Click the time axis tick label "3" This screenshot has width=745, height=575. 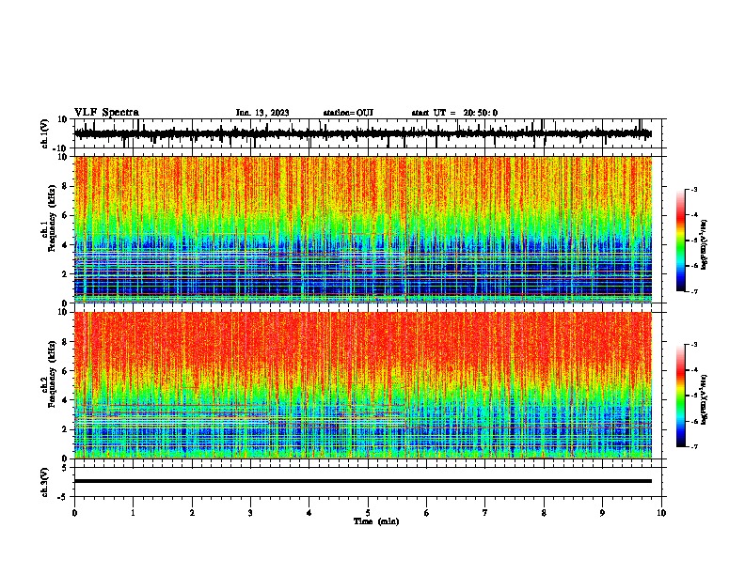point(250,513)
